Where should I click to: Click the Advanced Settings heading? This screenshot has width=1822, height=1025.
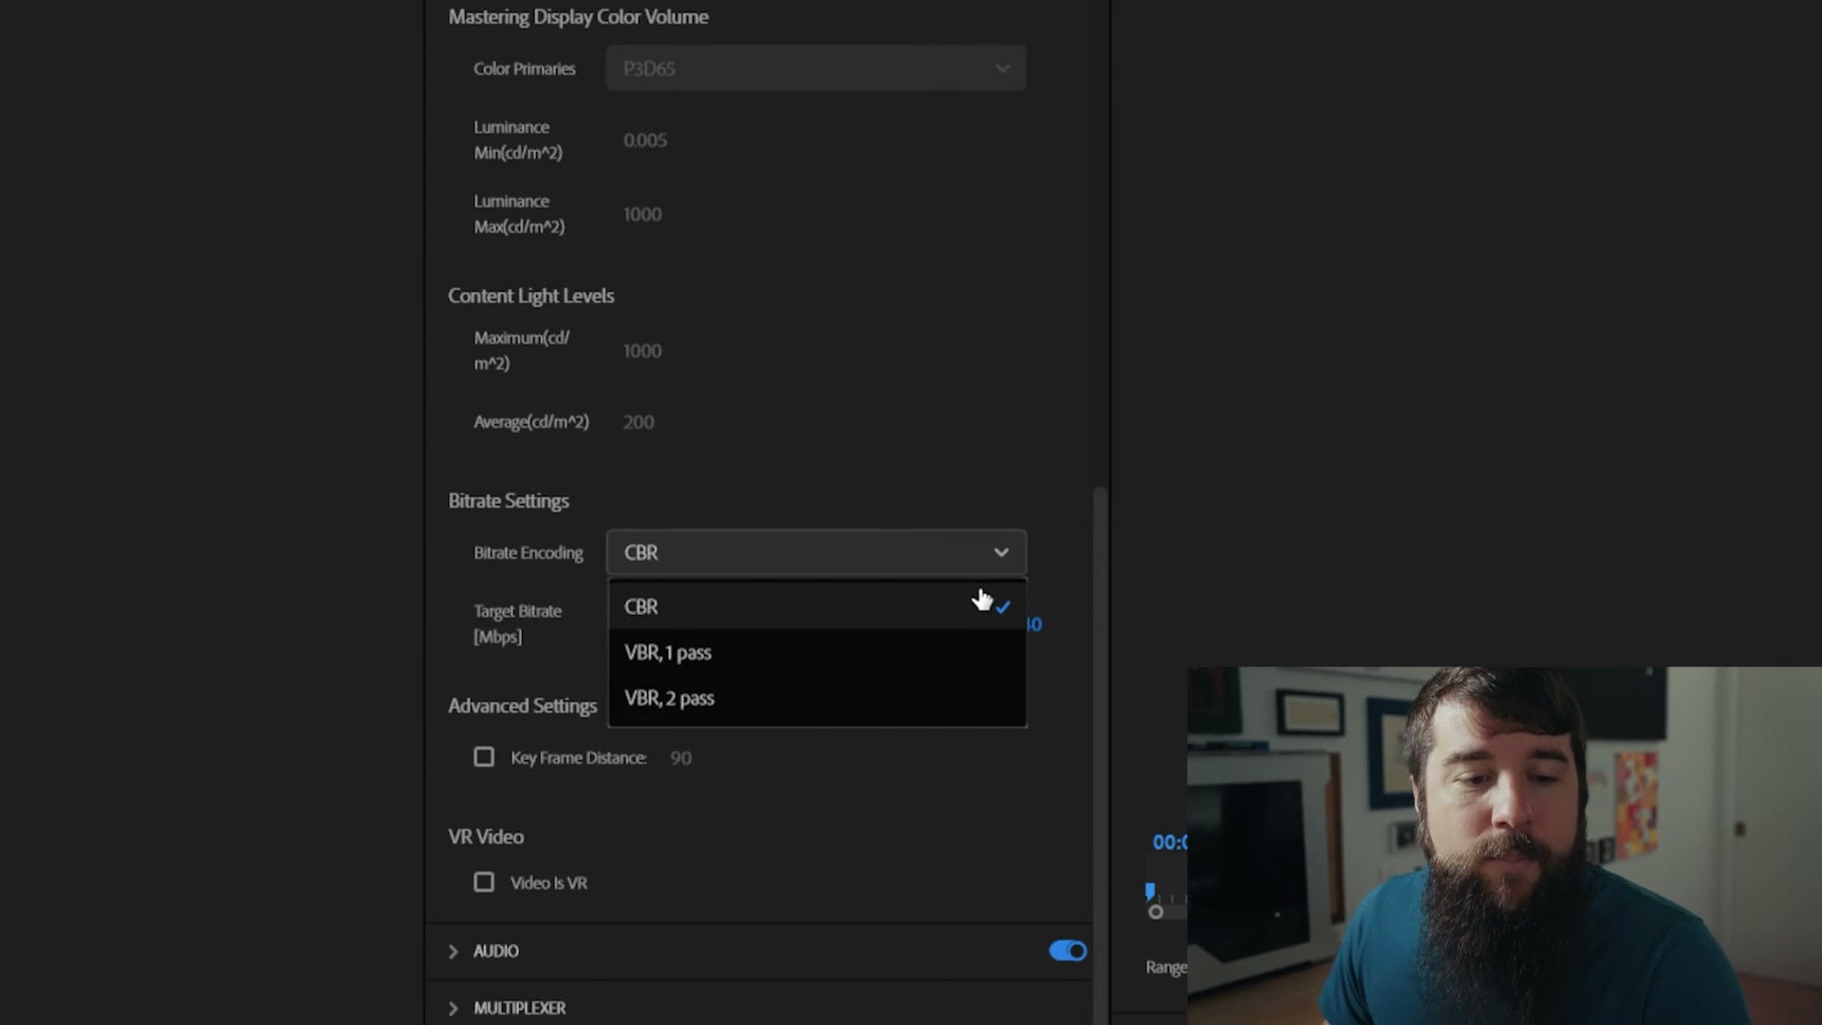tap(523, 706)
